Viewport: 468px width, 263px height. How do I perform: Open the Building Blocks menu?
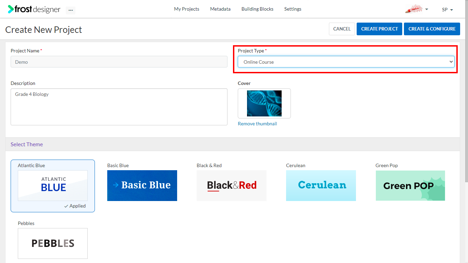tap(257, 9)
